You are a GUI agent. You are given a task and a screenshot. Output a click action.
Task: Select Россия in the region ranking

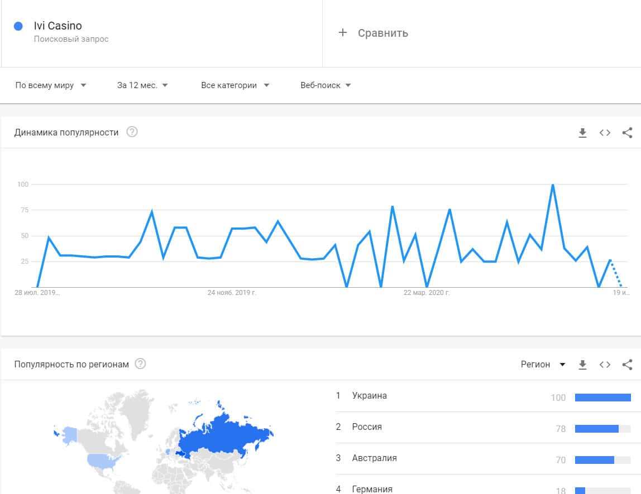[x=367, y=427]
